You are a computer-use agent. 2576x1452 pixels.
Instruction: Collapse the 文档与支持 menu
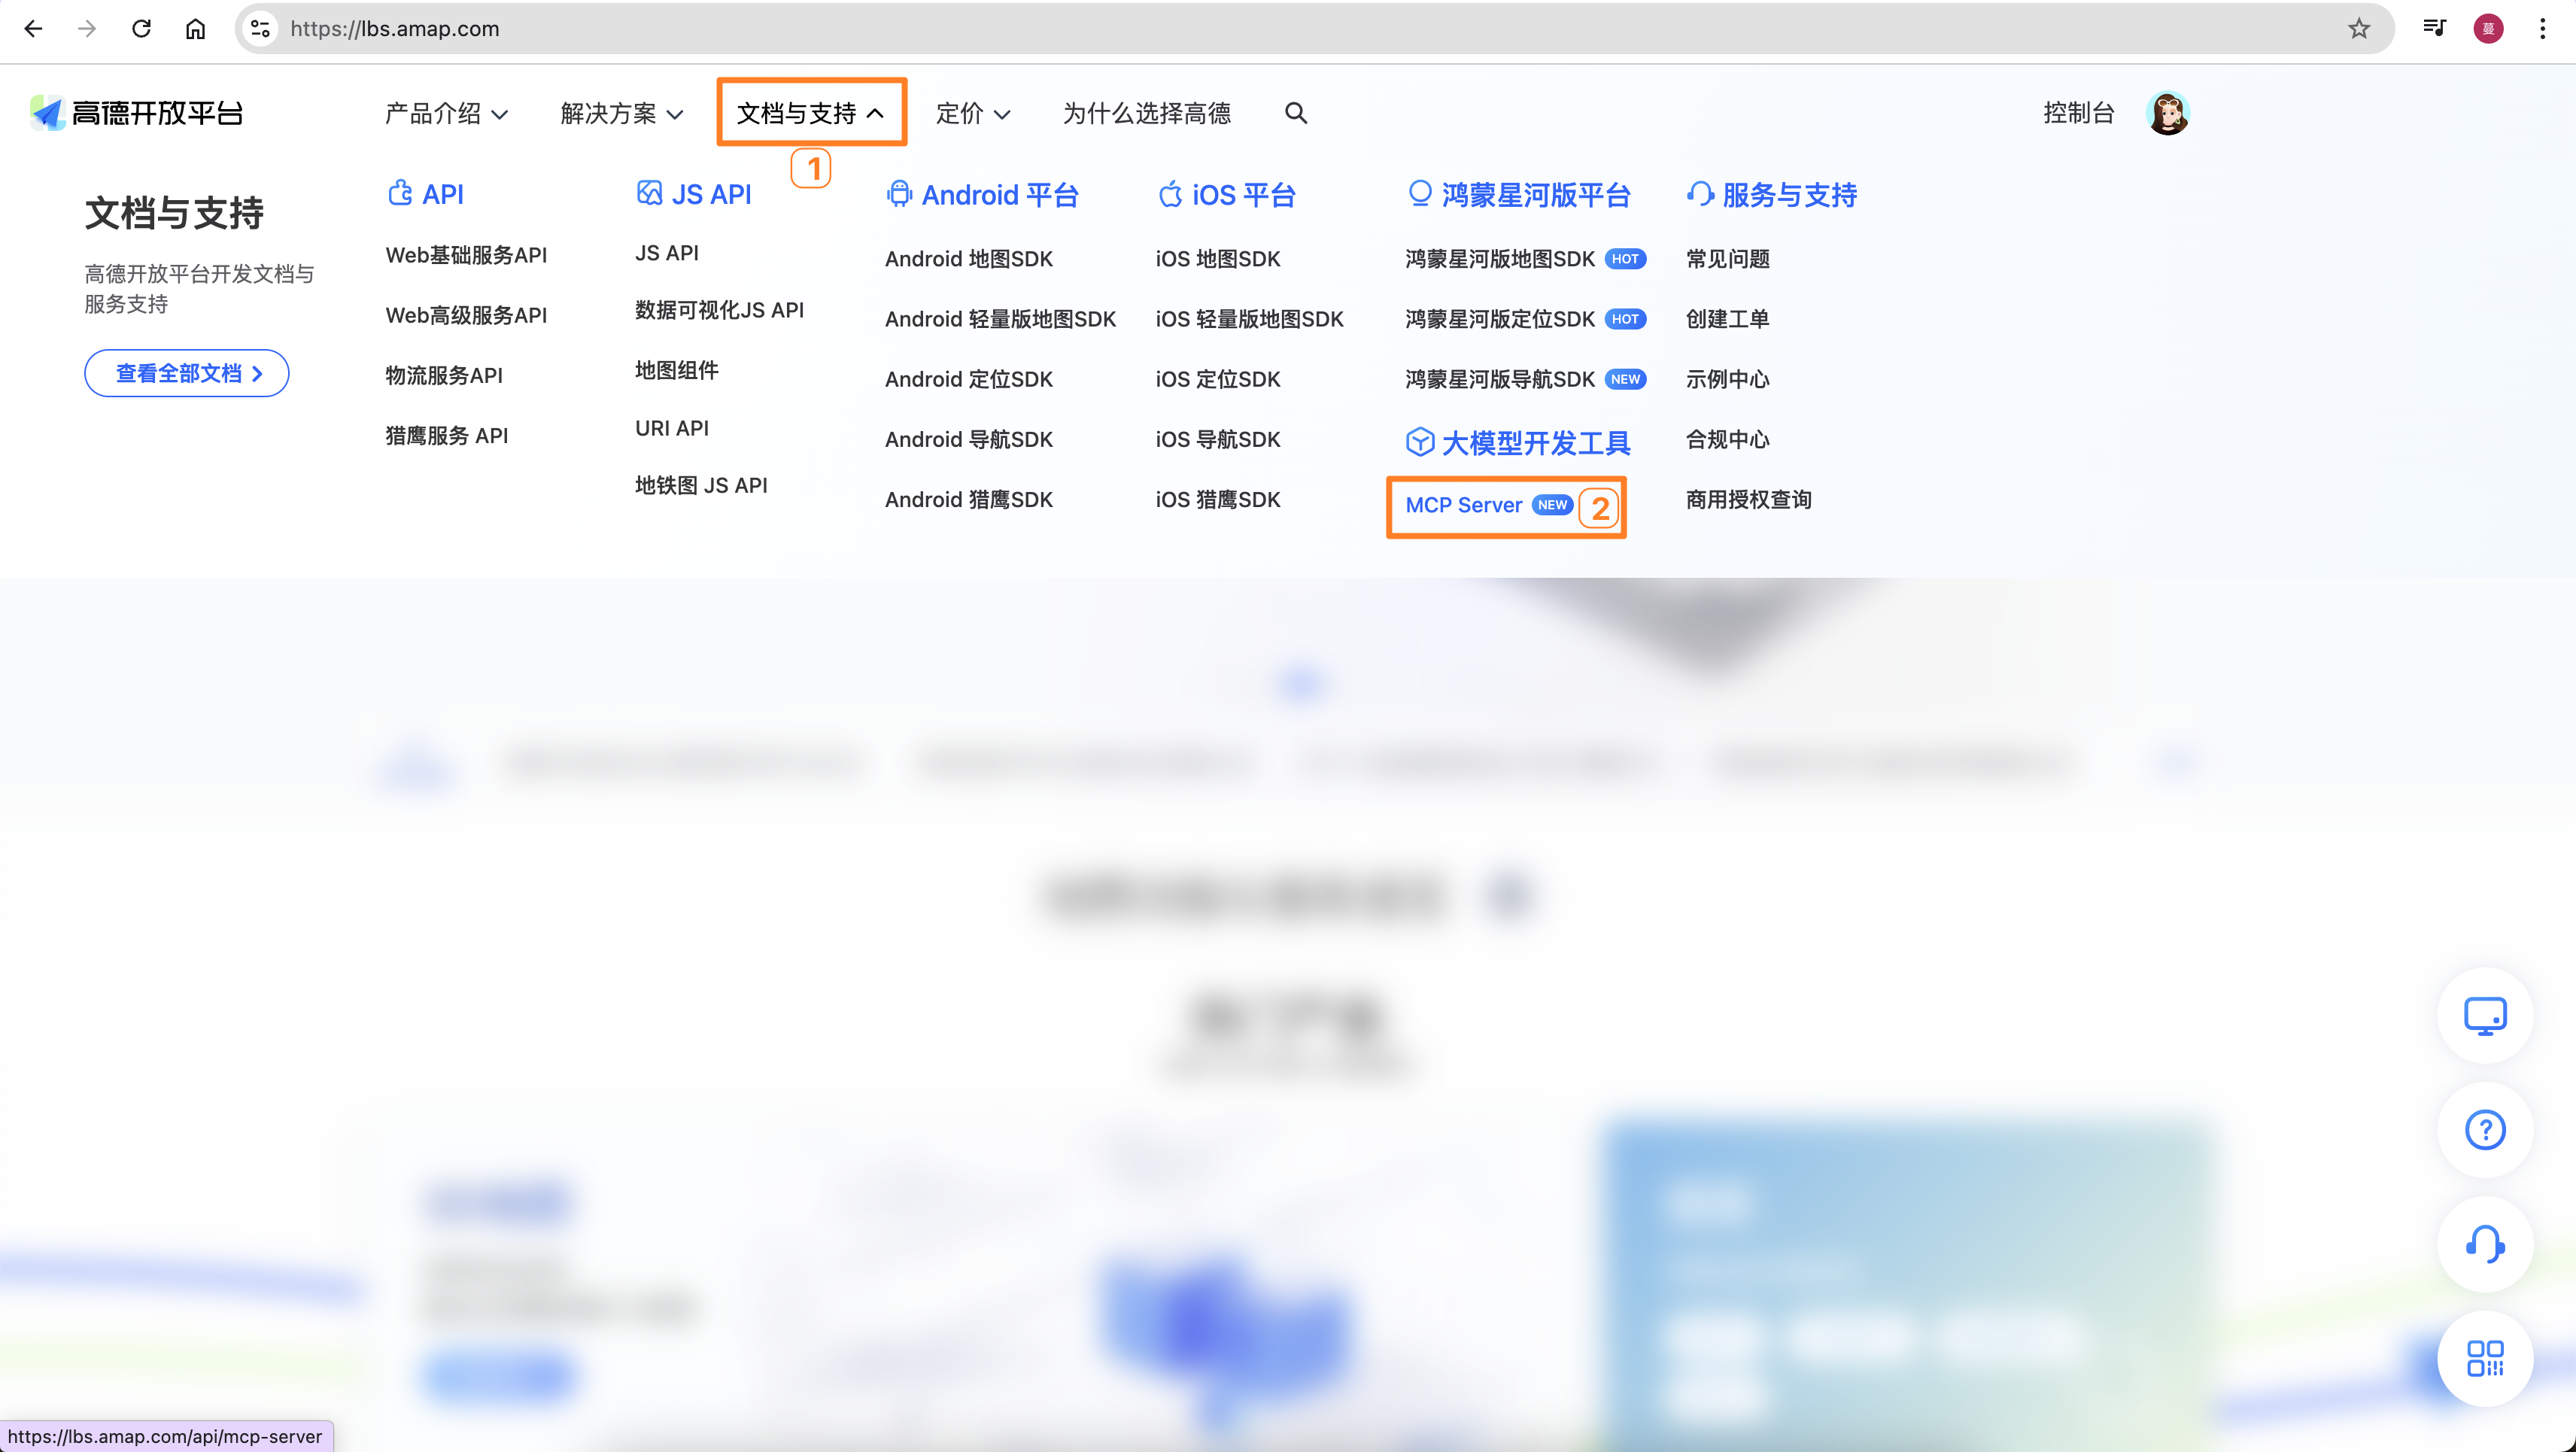[810, 114]
